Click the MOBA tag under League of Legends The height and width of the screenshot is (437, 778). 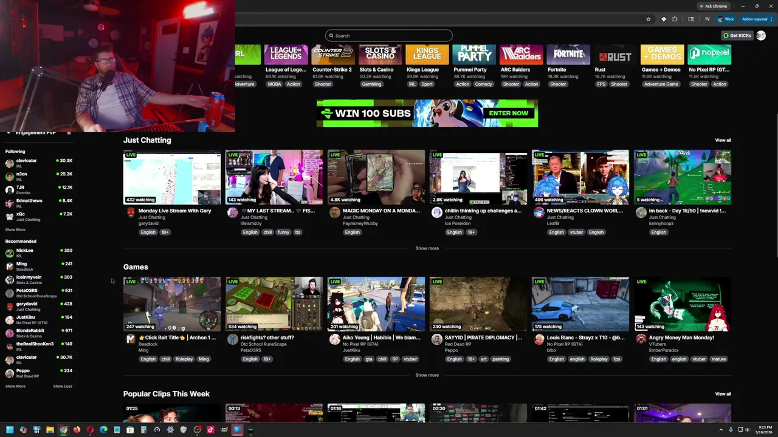(x=274, y=84)
